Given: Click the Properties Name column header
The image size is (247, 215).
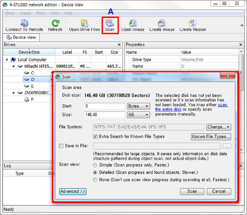Looking at the screenshot, I should pyautogui.click(x=152, y=52).
